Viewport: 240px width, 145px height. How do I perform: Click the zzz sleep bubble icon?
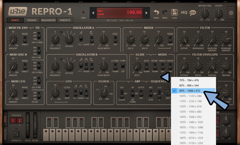[193, 13]
